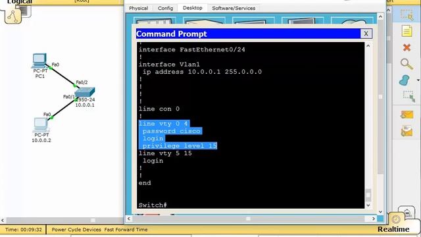
Task: Click the 'line con 0' text
Action: coord(159,109)
